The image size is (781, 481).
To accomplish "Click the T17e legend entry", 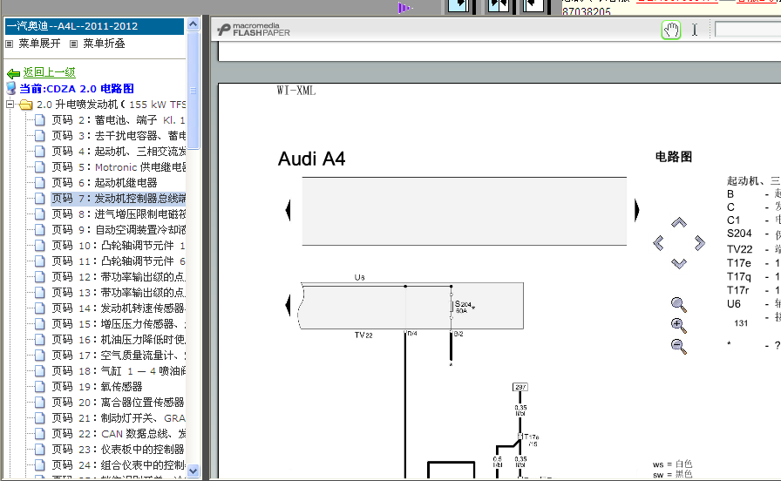I will click(x=738, y=263).
